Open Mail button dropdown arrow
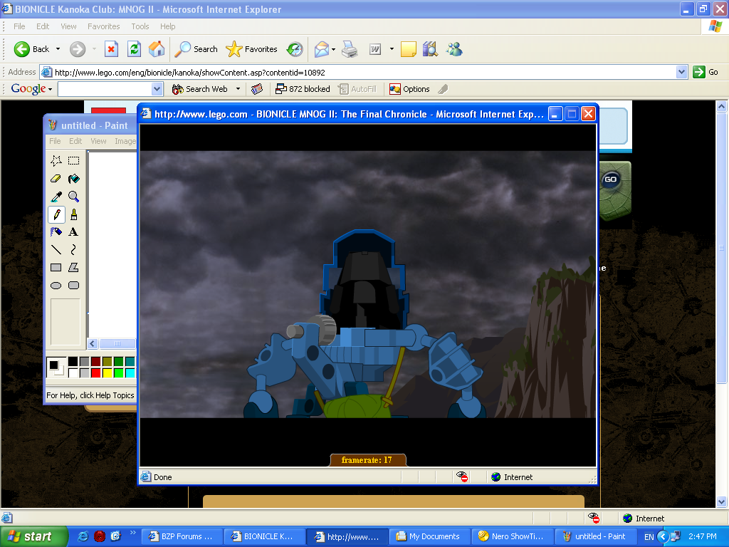 333,49
